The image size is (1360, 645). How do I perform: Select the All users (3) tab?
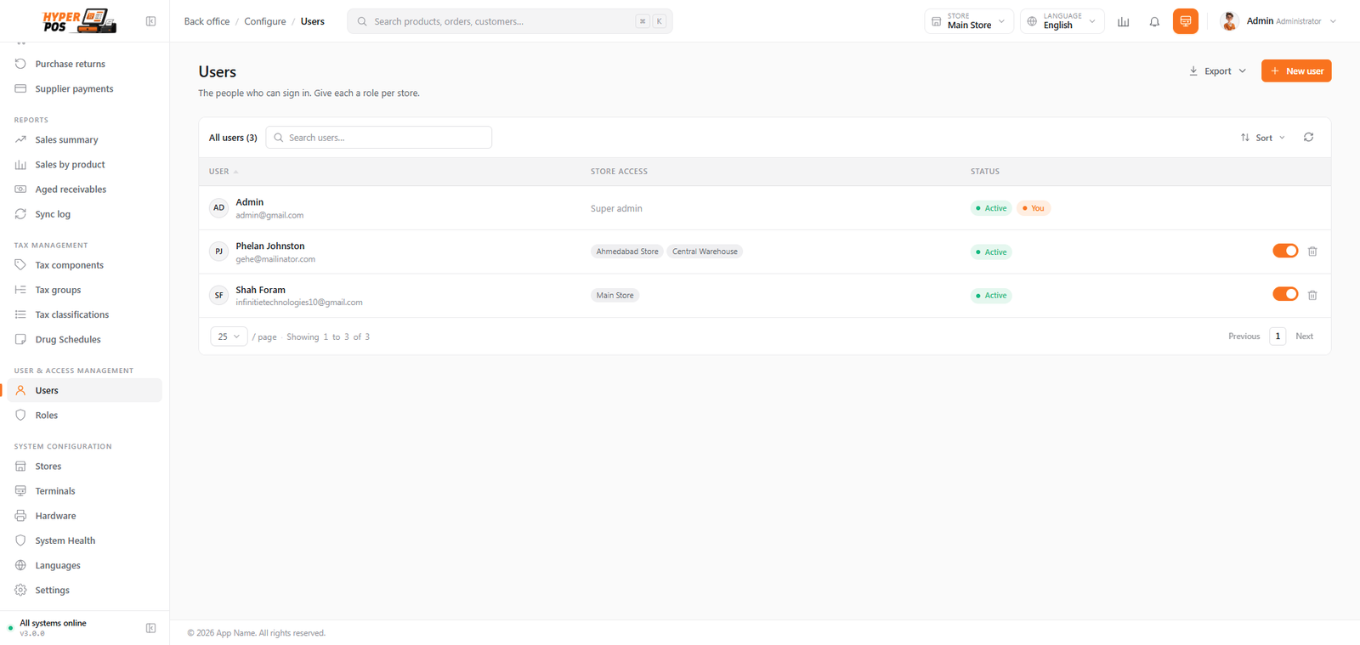click(233, 138)
